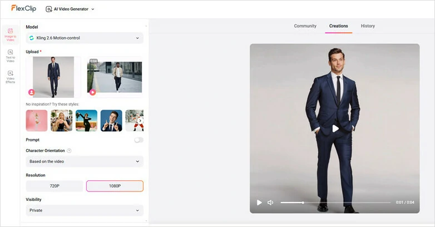Image resolution: width=435 pixels, height=227 pixels.
Task: Click the Upload section label
Action: click(x=32, y=52)
